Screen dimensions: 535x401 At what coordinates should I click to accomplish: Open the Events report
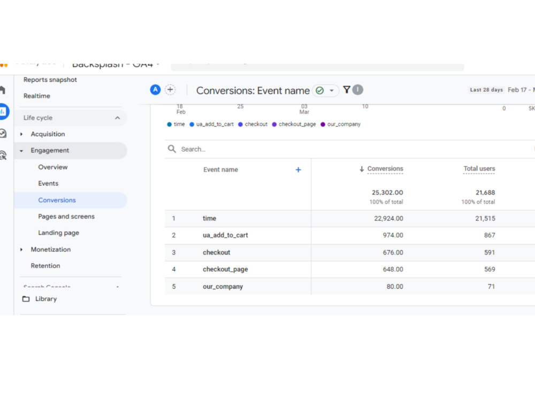point(48,183)
